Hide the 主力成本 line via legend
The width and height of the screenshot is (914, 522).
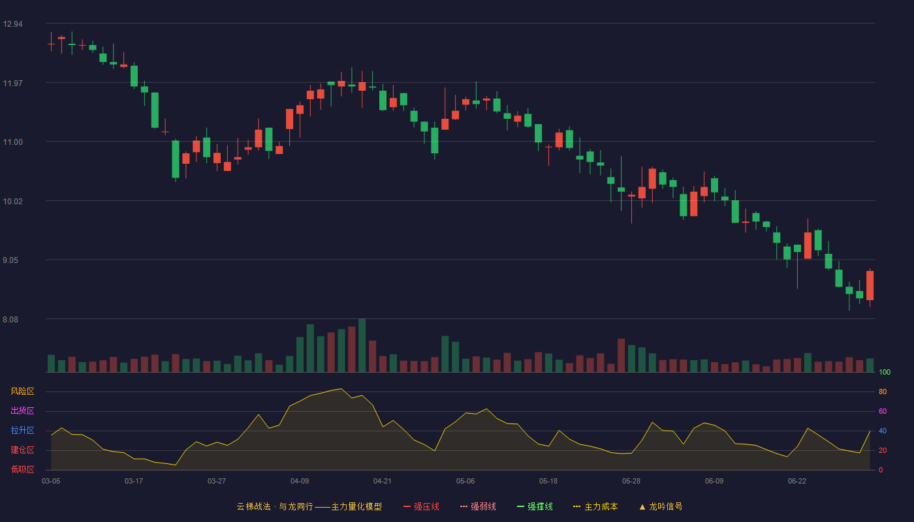pyautogui.click(x=595, y=506)
